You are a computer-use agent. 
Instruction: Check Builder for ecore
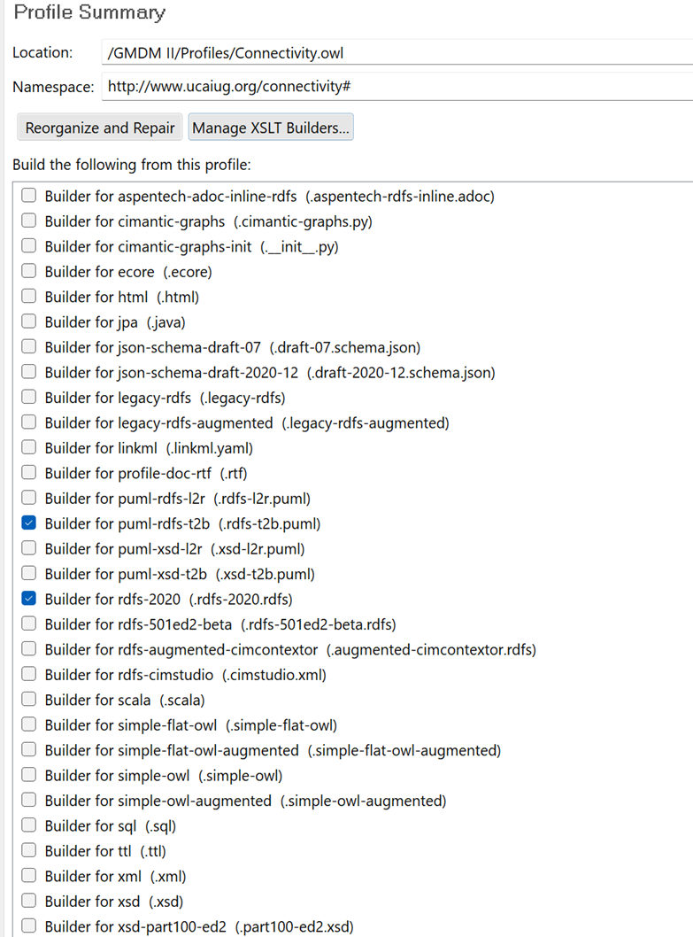click(29, 272)
